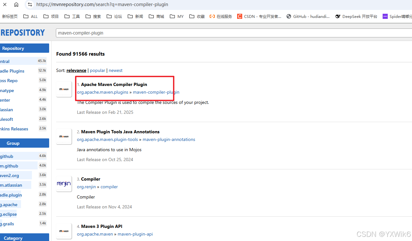Filter by Central repository 45.1k
The image size is (412, 241).
pos(24,61)
